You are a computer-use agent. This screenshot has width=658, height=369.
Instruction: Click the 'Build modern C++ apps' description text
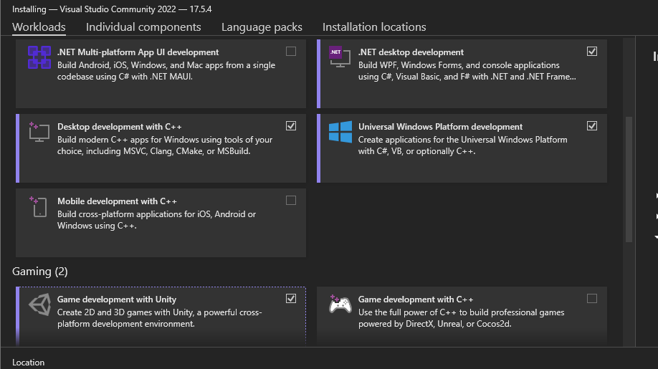pos(165,145)
